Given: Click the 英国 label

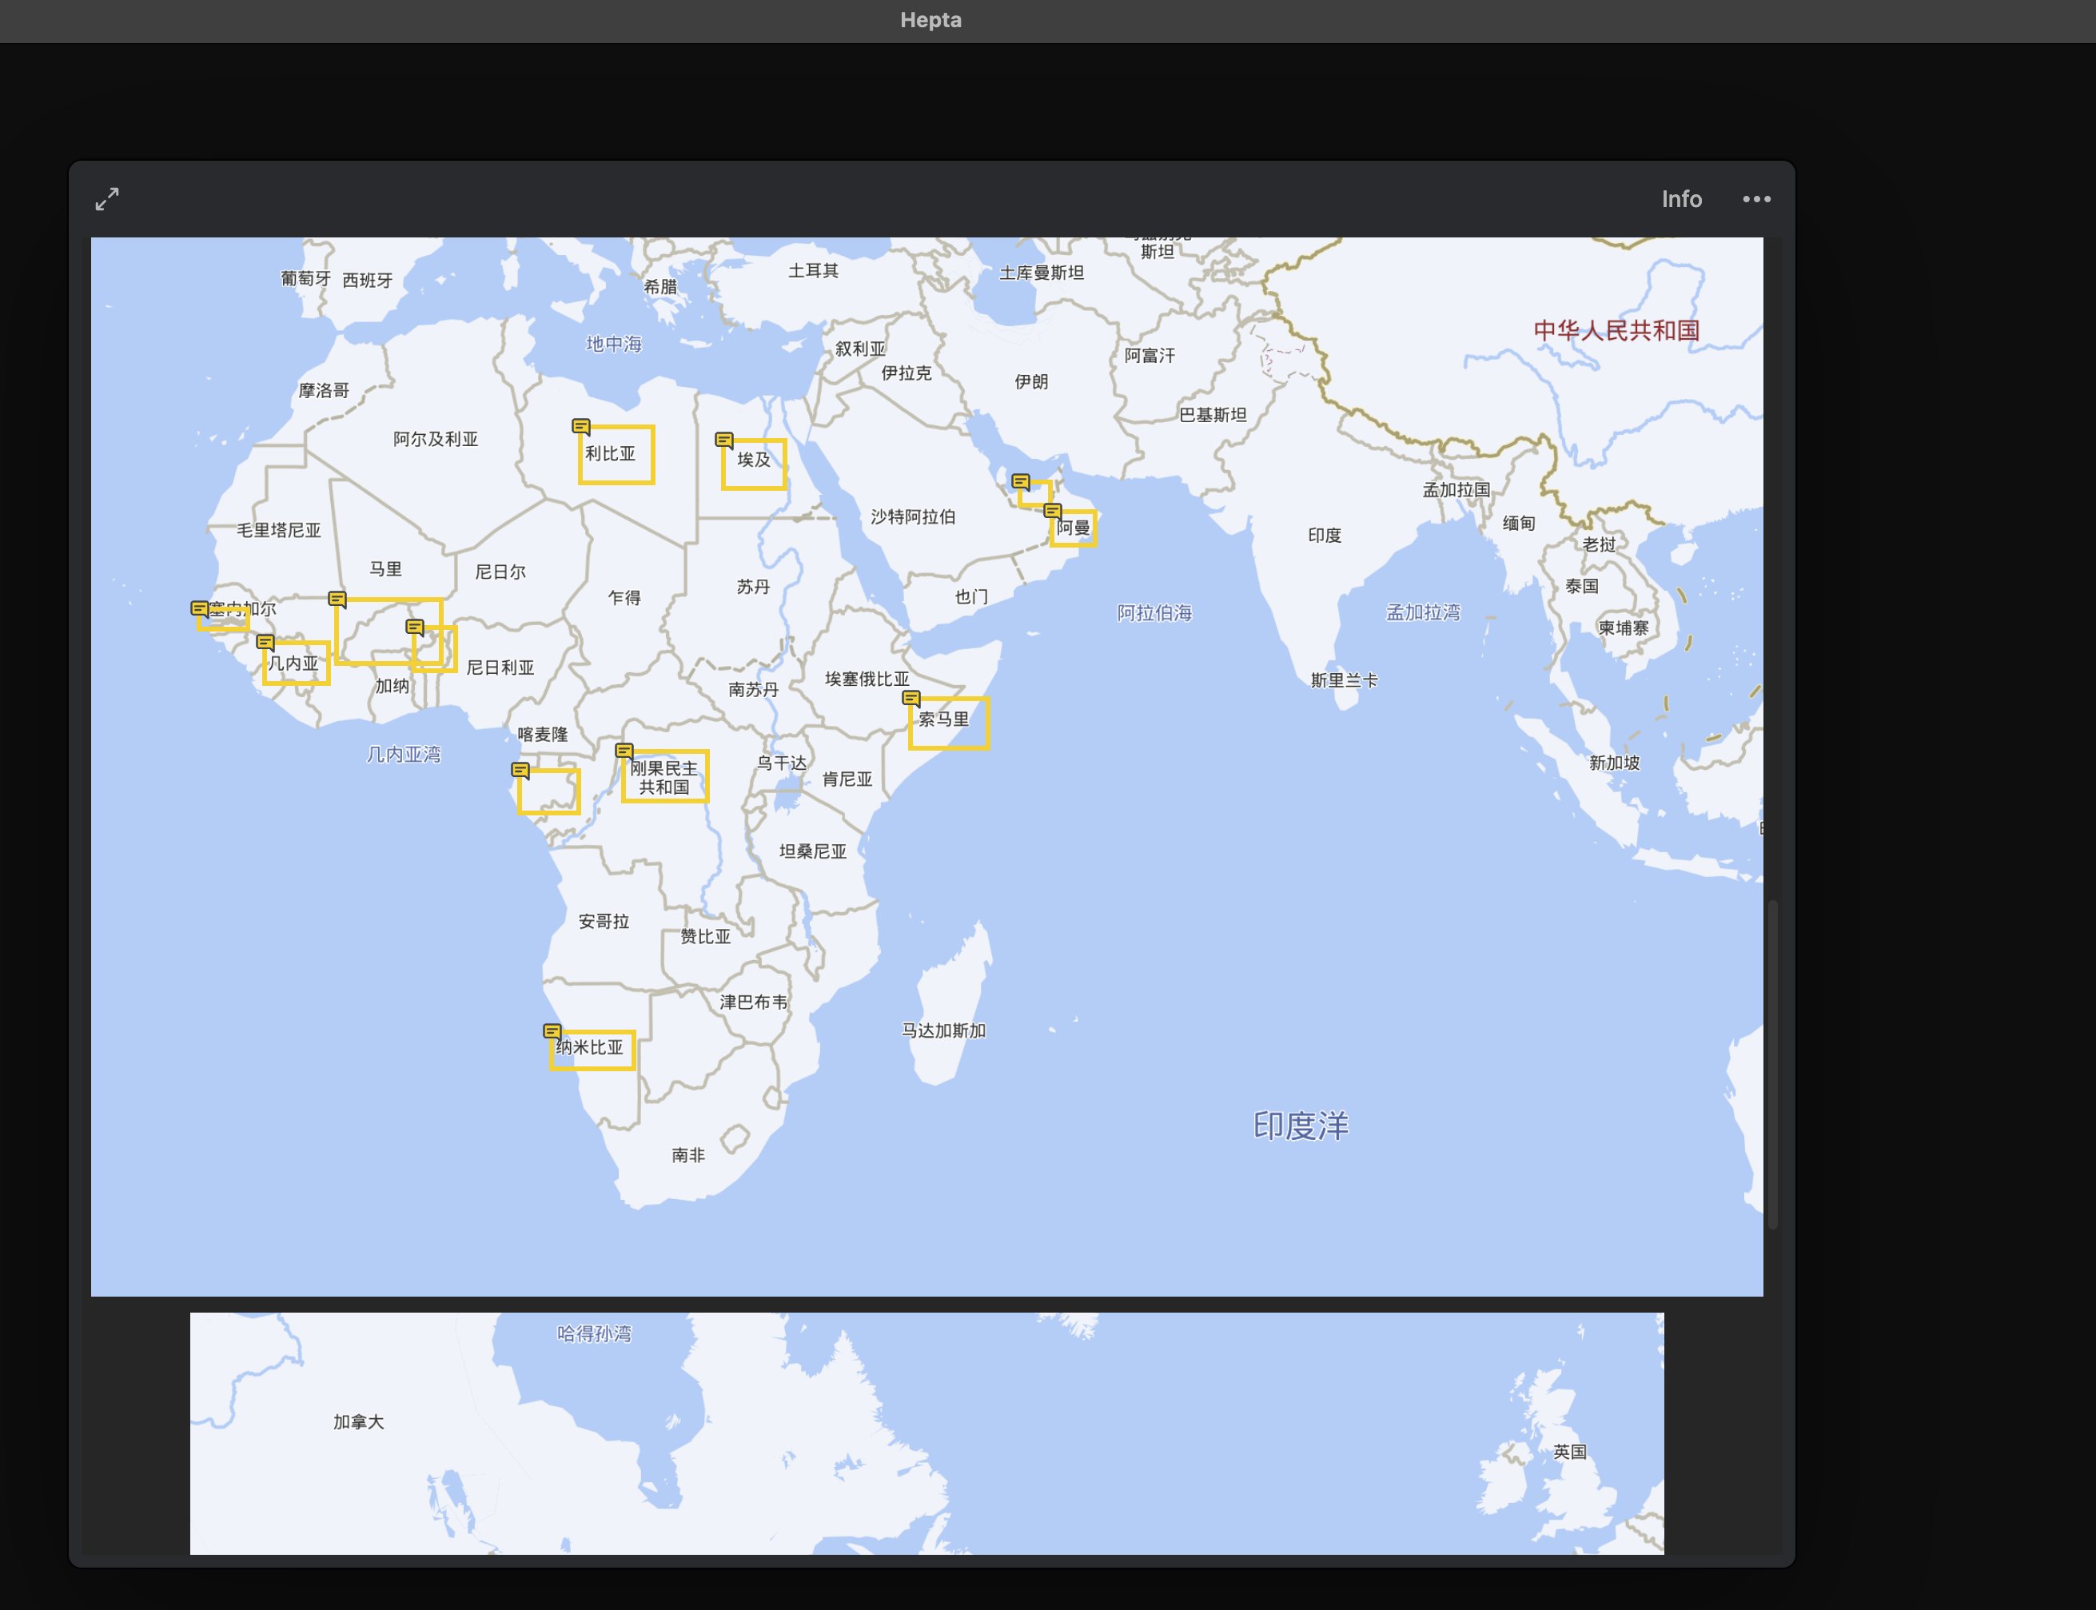Looking at the screenshot, I should click(x=1569, y=1451).
